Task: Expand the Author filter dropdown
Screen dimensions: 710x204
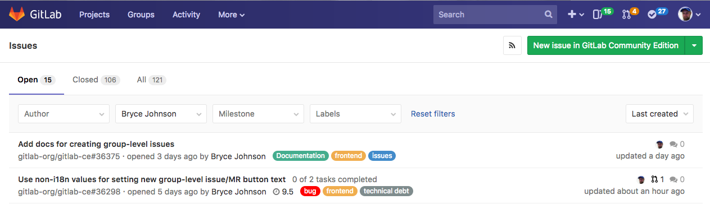Action: pyautogui.click(x=64, y=114)
